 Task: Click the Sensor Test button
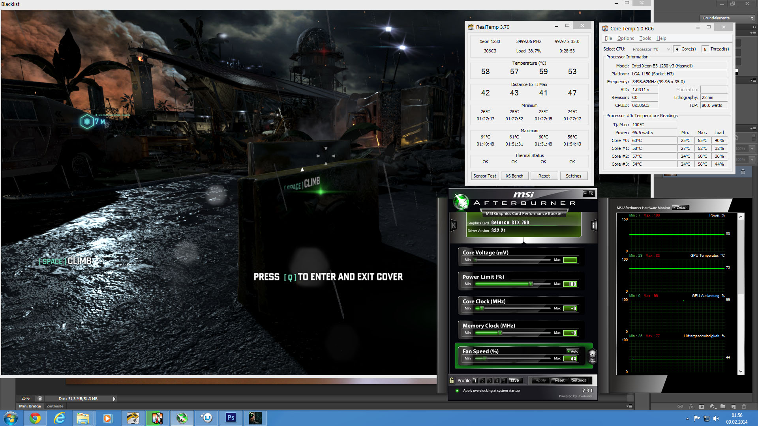click(x=484, y=176)
